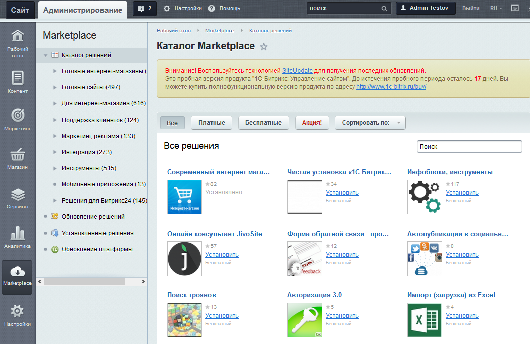Image resolution: width=530 pixels, height=345 pixels.
Task: Expand the Интеграция (273) arrow
Action: point(55,152)
